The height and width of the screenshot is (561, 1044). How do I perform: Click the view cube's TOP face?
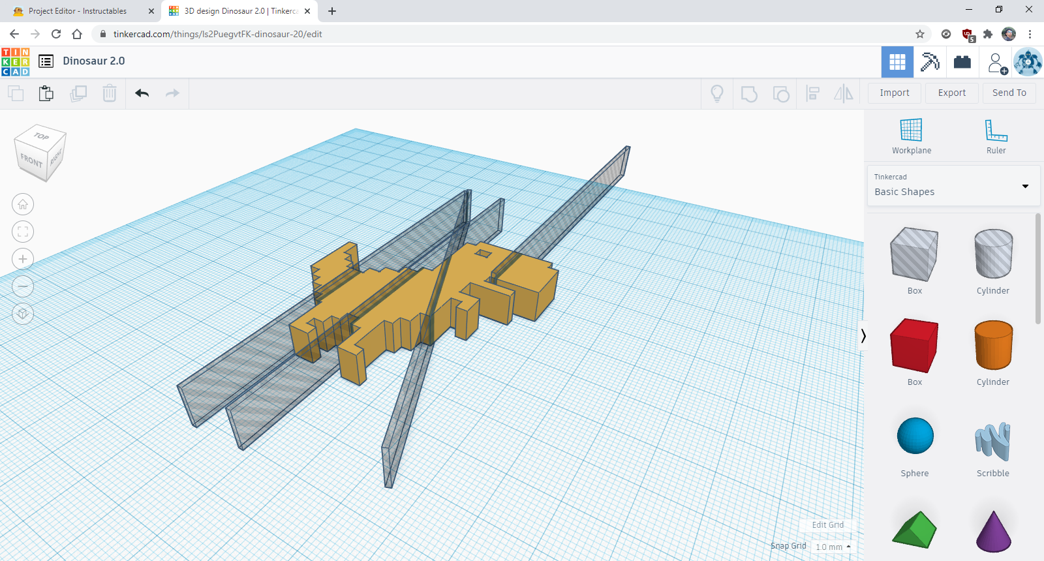[x=41, y=136]
